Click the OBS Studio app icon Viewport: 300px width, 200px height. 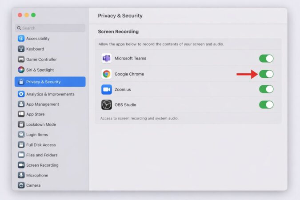106,105
